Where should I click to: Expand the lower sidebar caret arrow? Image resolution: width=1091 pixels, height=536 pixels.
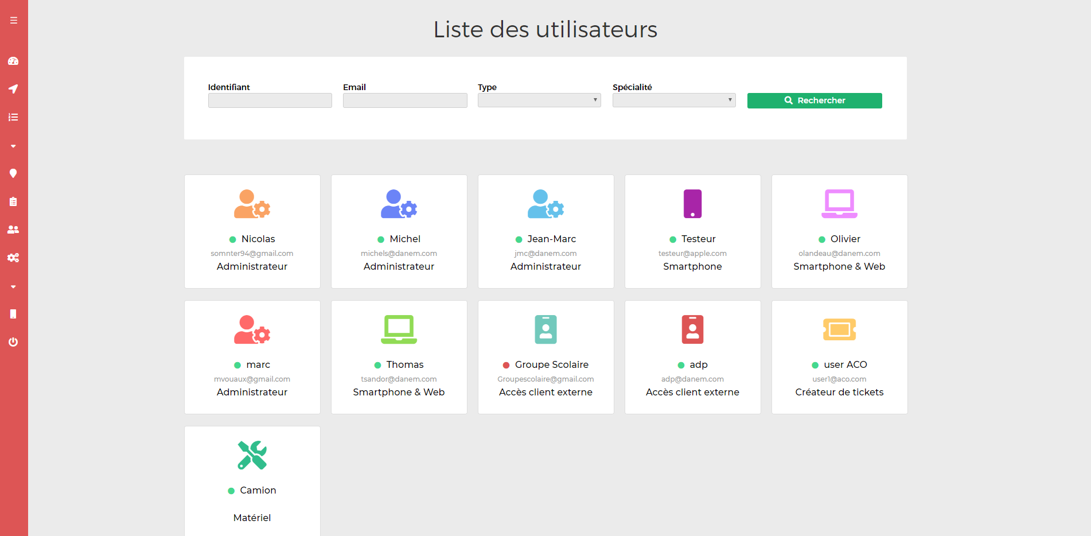[x=13, y=286]
